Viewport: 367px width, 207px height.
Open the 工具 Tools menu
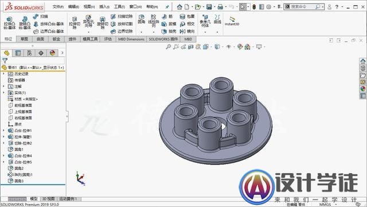click(x=119, y=7)
